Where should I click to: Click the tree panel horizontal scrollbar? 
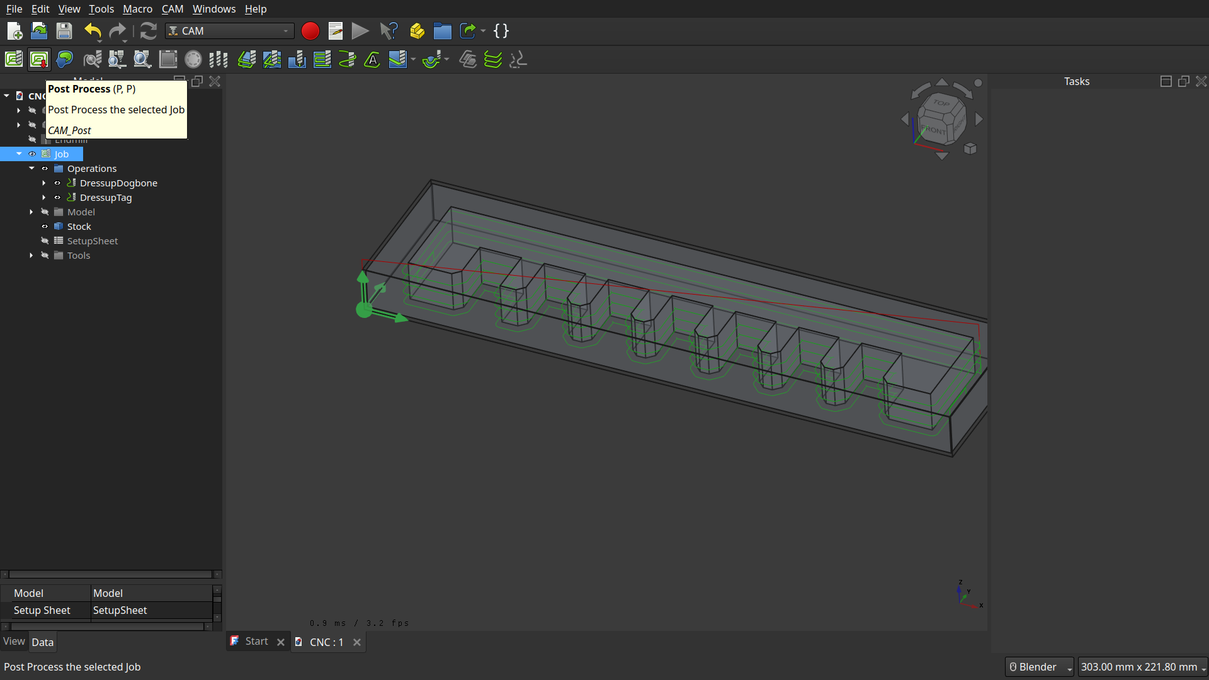(111, 574)
